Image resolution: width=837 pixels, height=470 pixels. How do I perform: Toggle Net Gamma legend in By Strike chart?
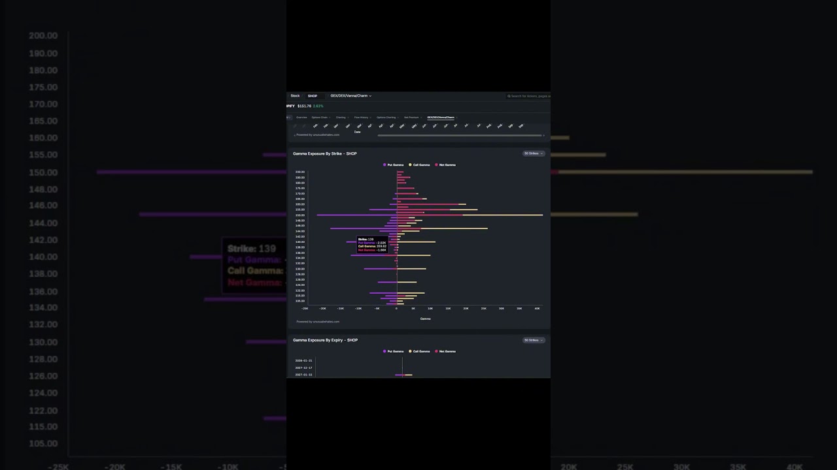445,165
